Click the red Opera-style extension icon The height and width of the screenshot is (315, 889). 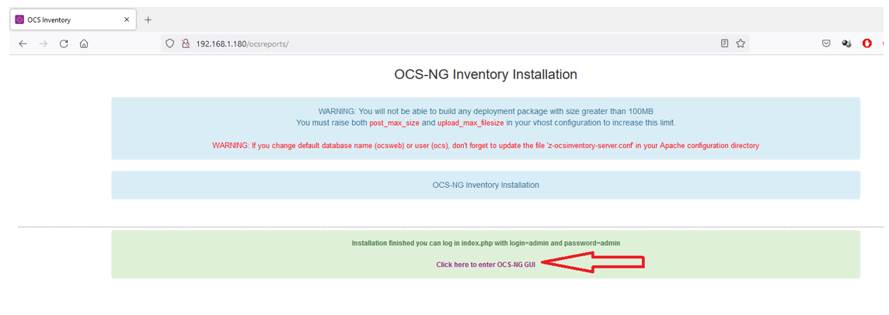point(867,43)
